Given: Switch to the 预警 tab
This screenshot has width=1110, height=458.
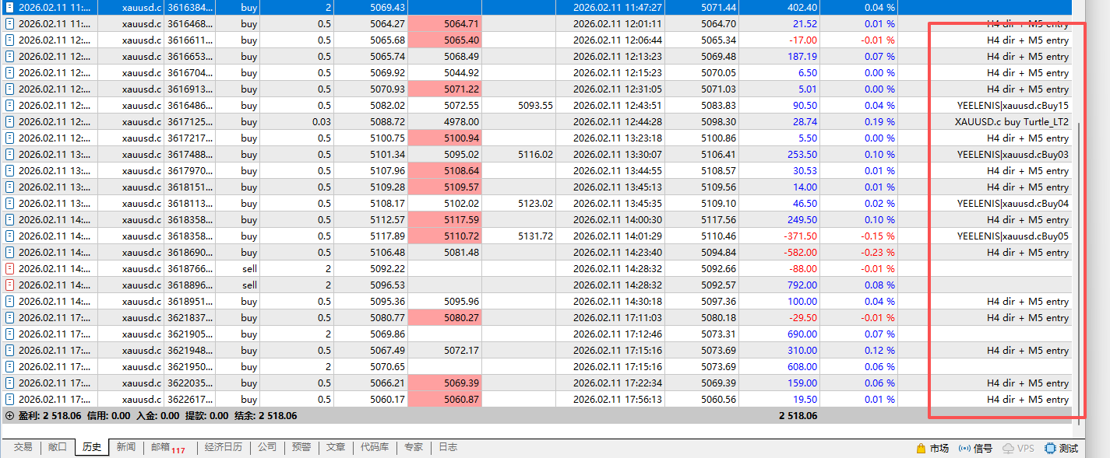Looking at the screenshot, I should click(x=301, y=447).
